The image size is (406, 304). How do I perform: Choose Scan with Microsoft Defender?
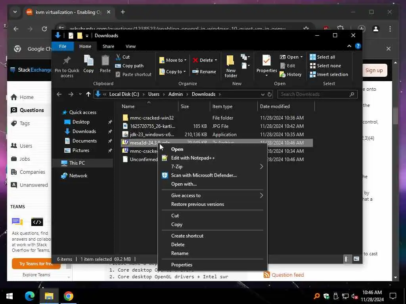pyautogui.click(x=204, y=175)
